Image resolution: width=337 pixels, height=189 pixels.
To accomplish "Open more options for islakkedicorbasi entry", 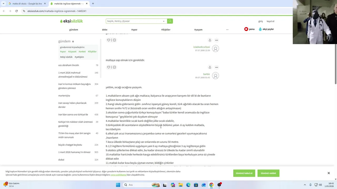I will (216, 40).
